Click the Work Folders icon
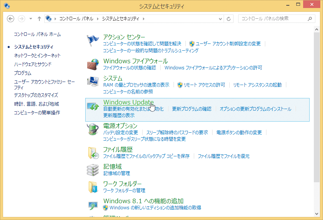 pyautogui.click(x=93, y=187)
